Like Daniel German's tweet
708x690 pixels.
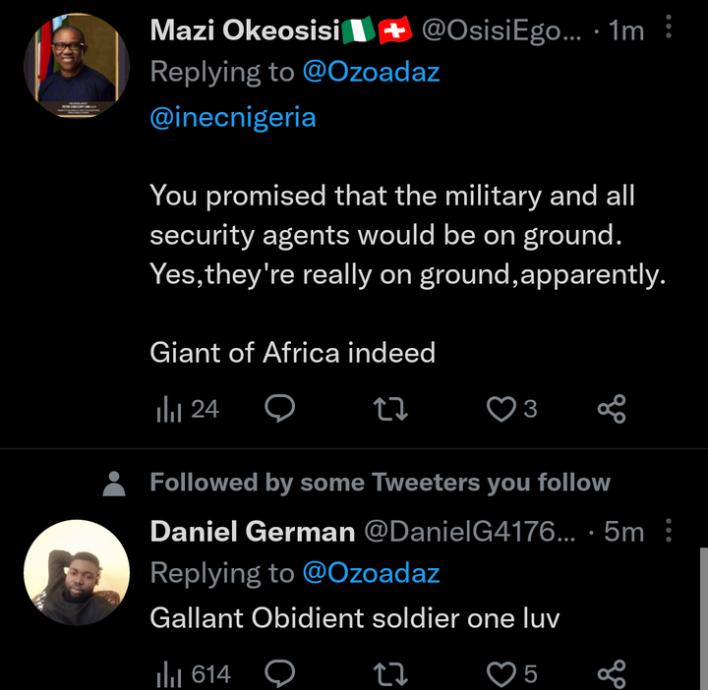tap(512, 674)
